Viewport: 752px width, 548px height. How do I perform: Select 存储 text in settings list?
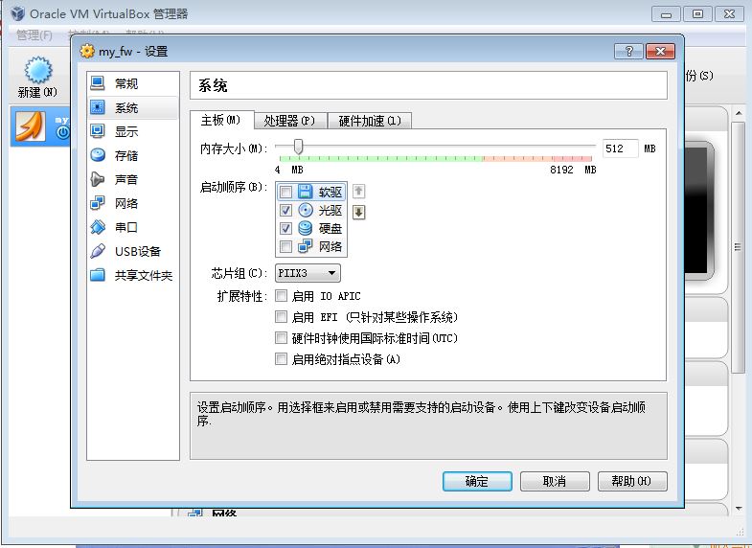tap(126, 156)
